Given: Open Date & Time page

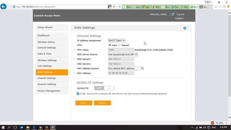Looking at the screenshot, I should [x=52, y=54].
